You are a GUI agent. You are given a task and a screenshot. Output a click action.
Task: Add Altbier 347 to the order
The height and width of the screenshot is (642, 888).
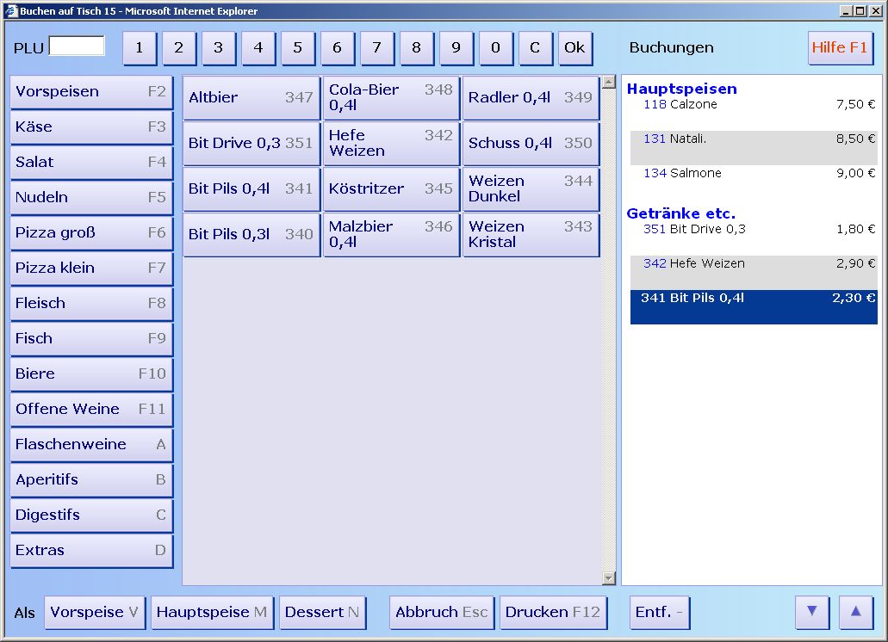[251, 98]
